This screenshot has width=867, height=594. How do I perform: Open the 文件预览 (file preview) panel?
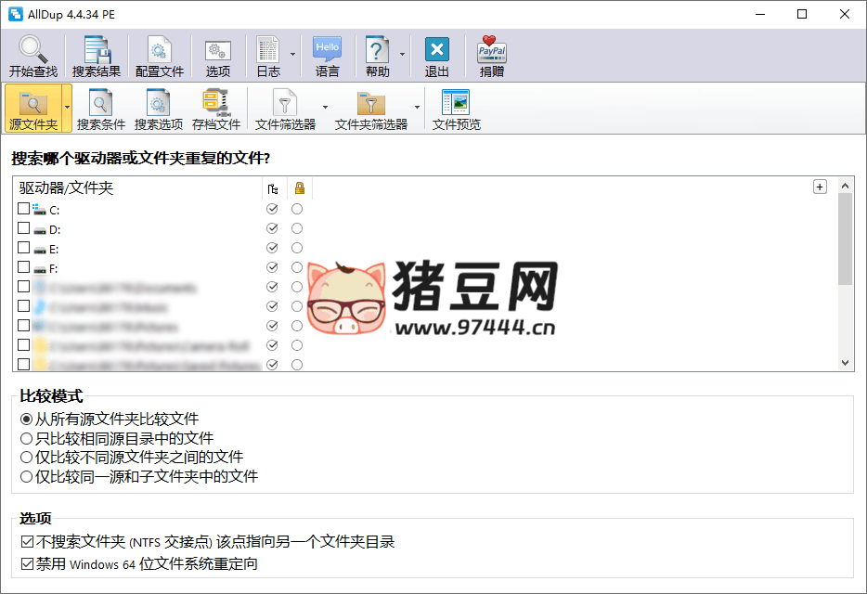pyautogui.click(x=454, y=109)
